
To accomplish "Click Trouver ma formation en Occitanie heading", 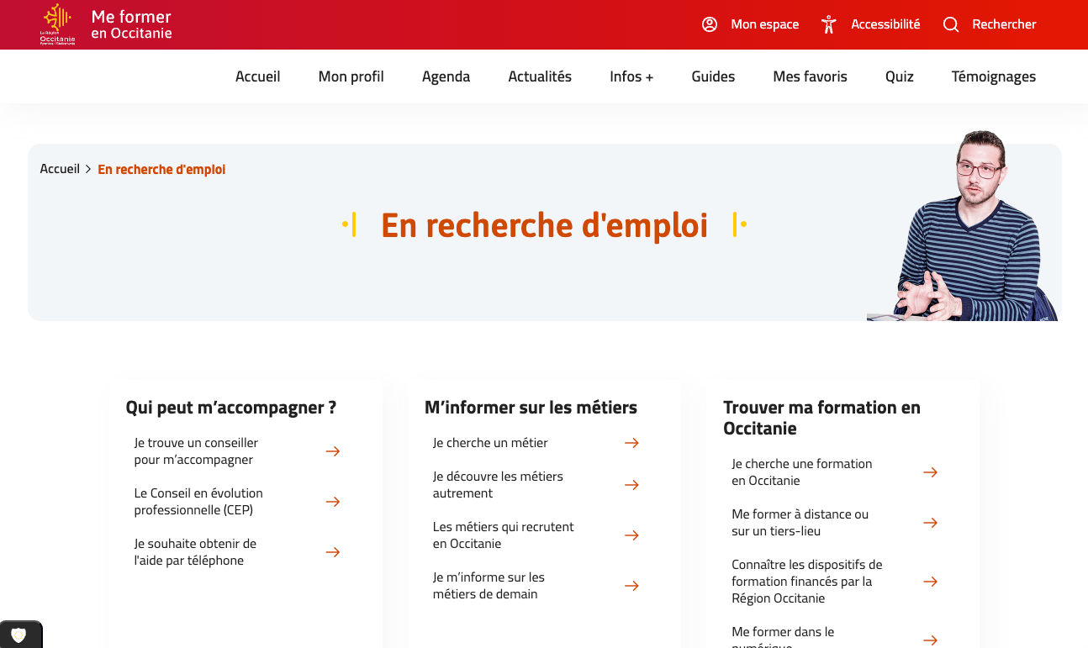I will click(x=821, y=418).
